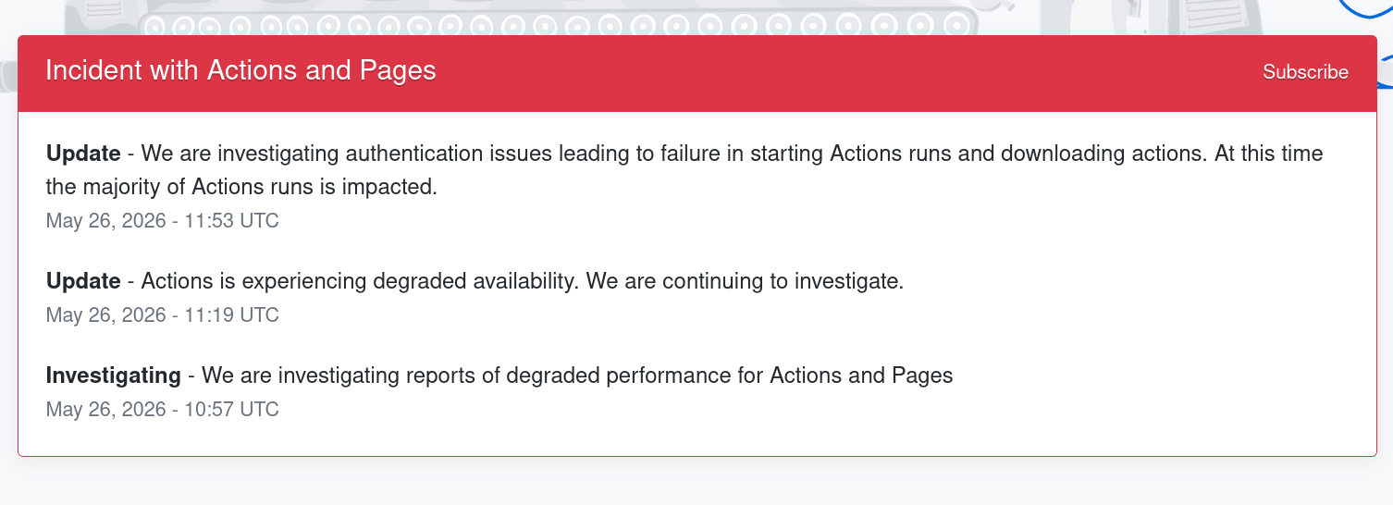Click the 11:53 UTC timestamp
Viewport: 1393px width, 505px height.
tap(162, 221)
